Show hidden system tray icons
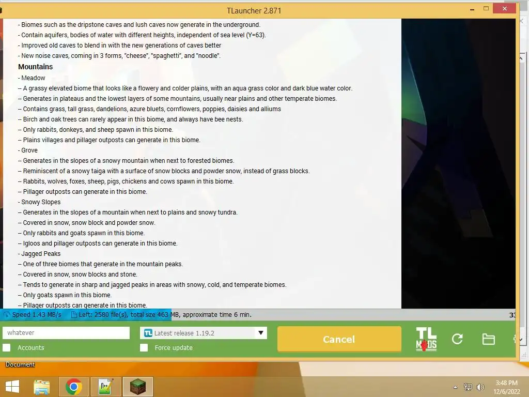The height and width of the screenshot is (397, 529). 456,387
